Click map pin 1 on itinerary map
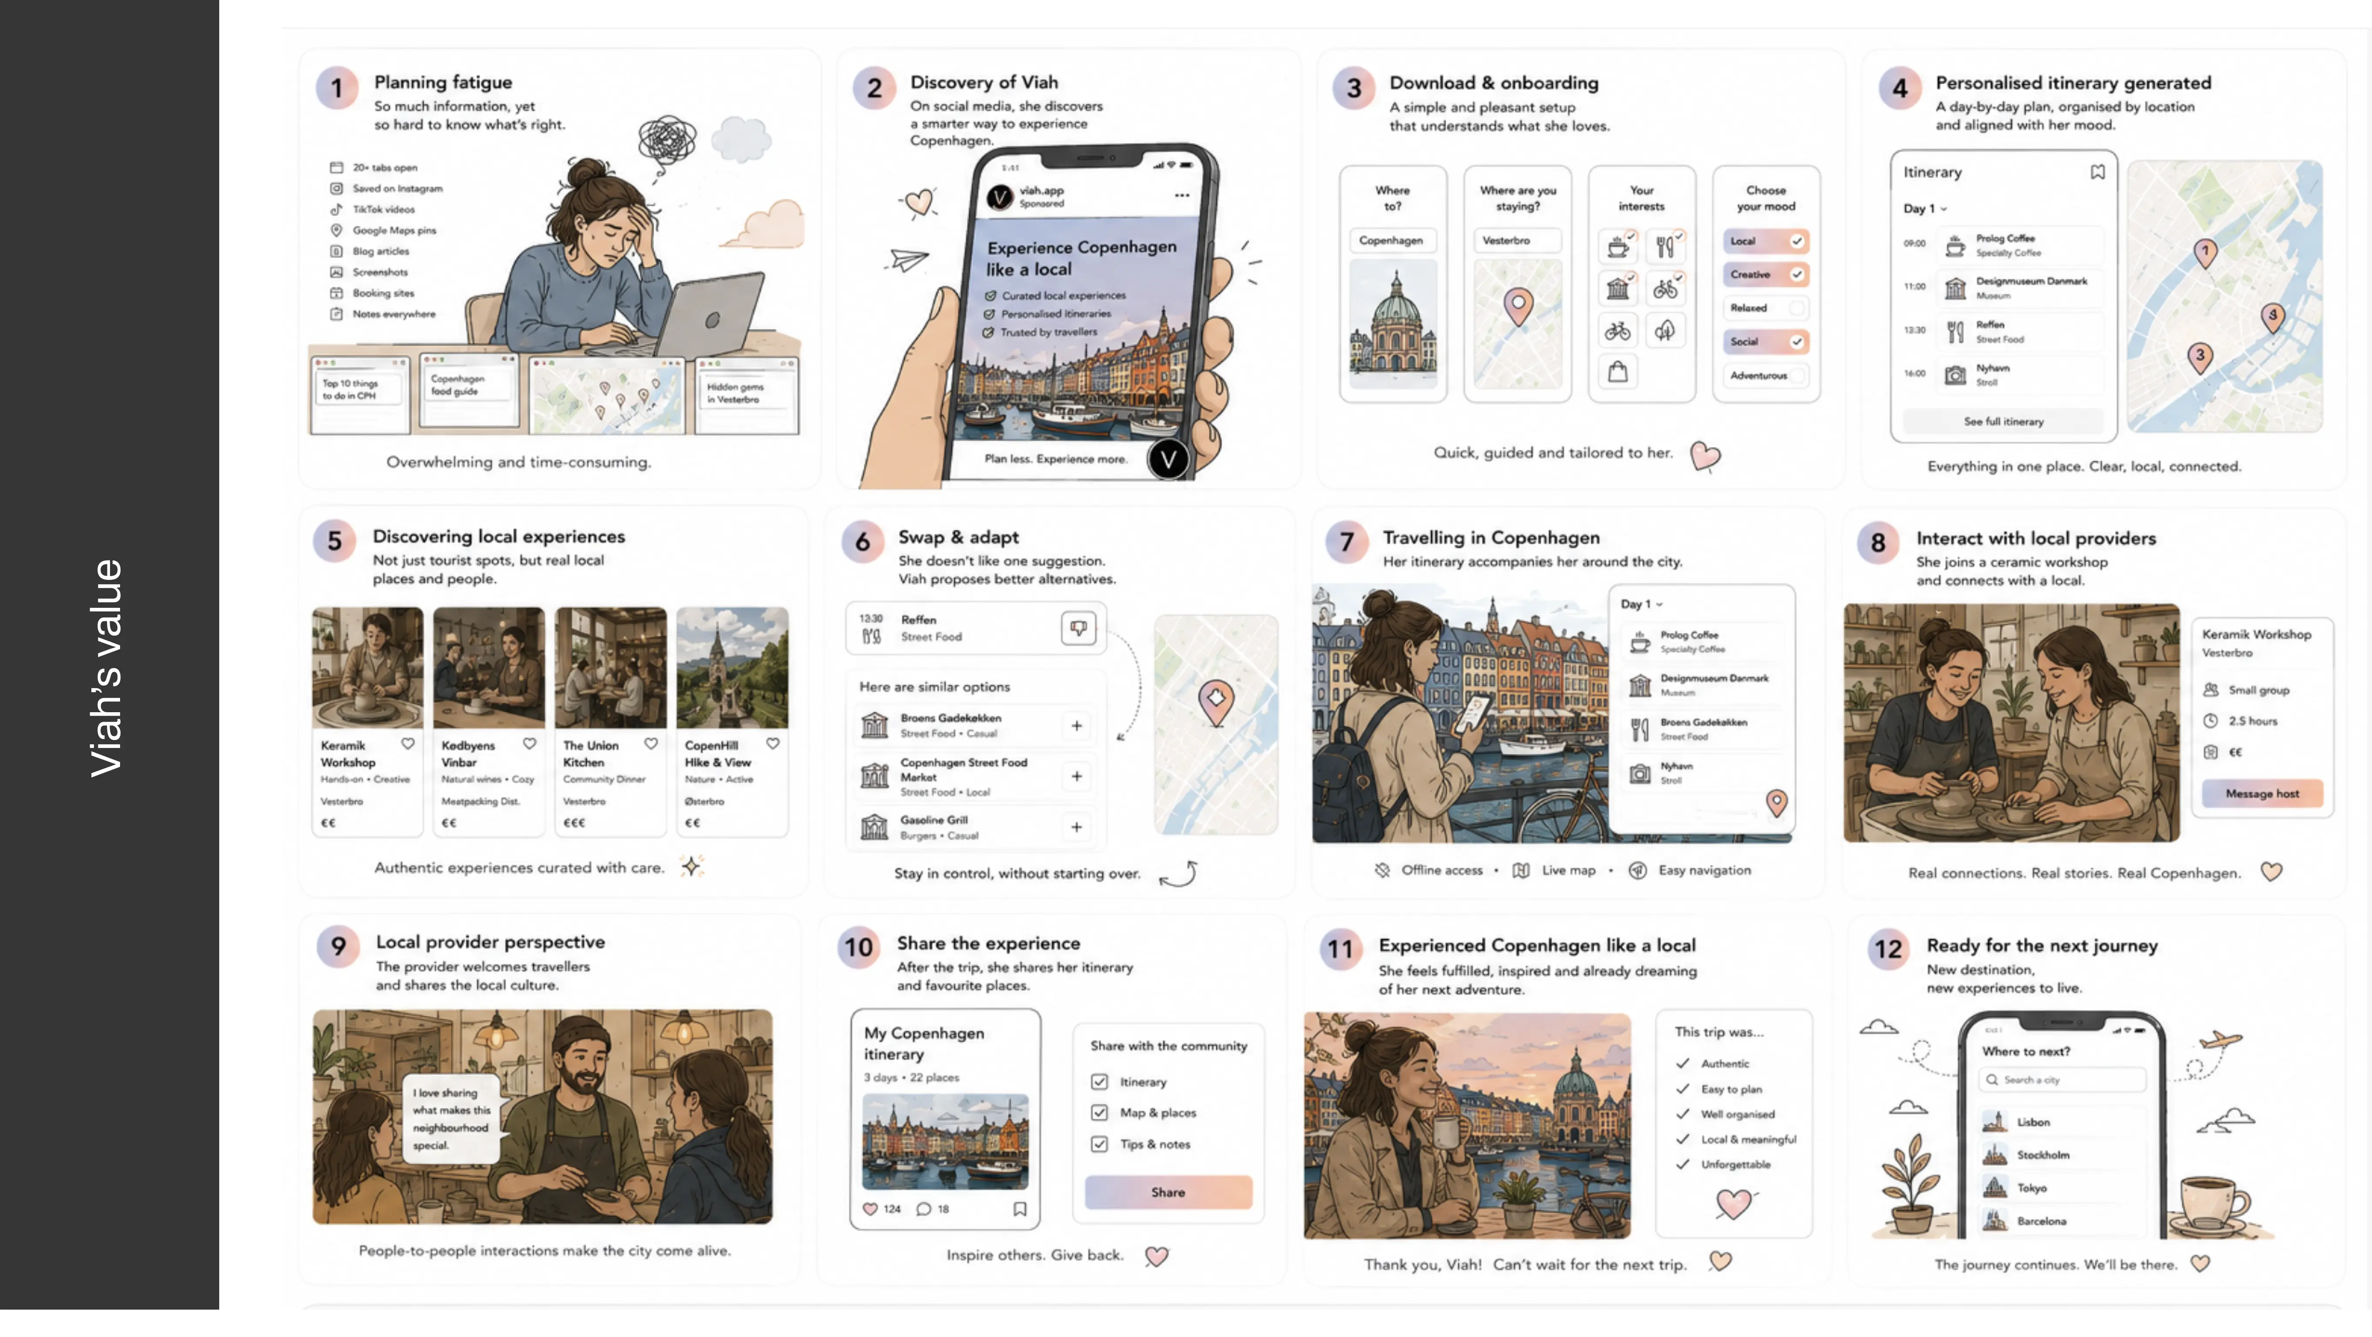 [x=2205, y=252]
